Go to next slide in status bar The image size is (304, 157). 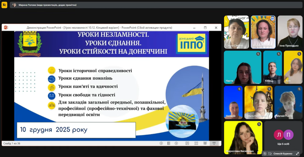coord(176,143)
